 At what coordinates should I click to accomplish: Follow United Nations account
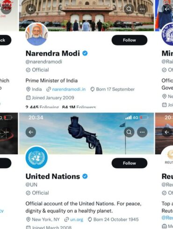(x=130, y=163)
